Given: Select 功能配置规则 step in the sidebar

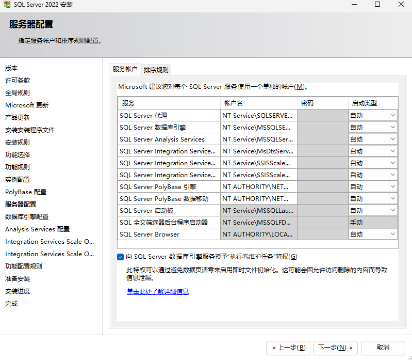Looking at the screenshot, I should pos(24,267).
